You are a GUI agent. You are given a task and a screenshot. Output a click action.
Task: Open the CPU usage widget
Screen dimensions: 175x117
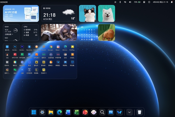coord(30,32)
